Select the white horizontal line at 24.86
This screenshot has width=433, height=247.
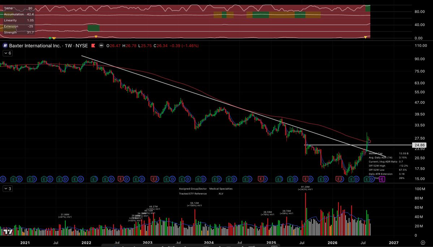tap(358, 145)
